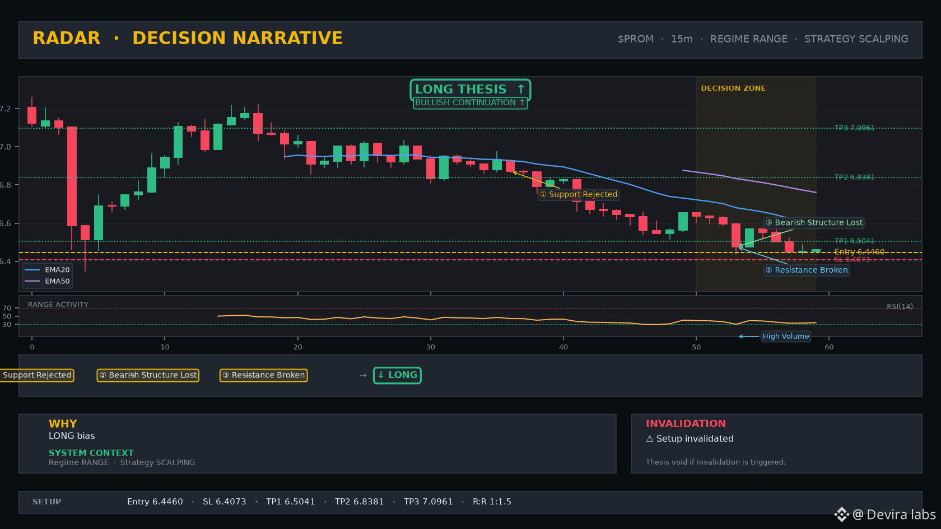
Task: Click the BULLISH CONTINUATION badge
Action: click(x=470, y=102)
